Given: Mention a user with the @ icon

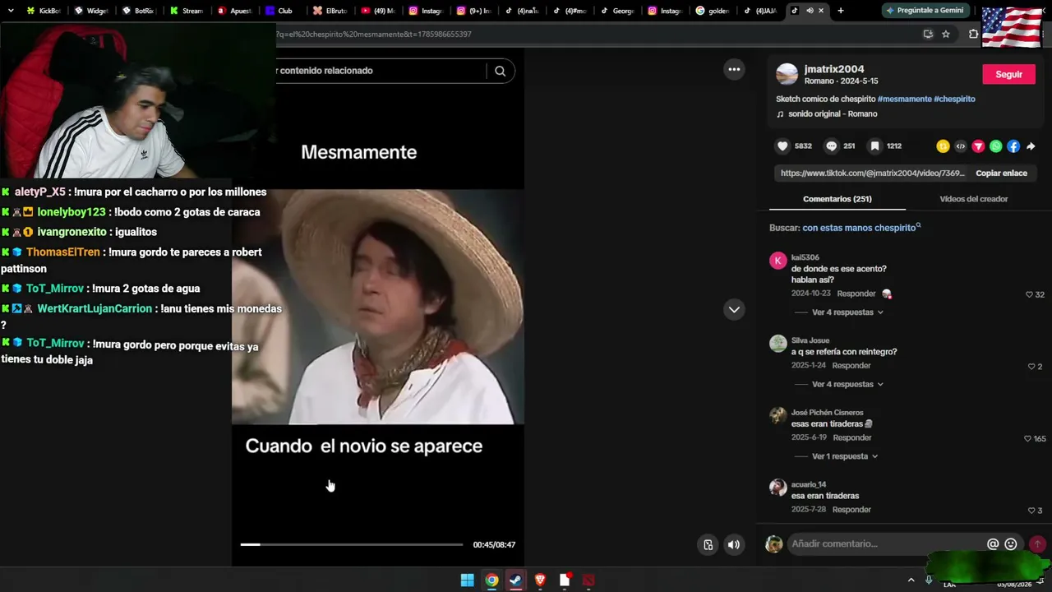Looking at the screenshot, I should (993, 543).
